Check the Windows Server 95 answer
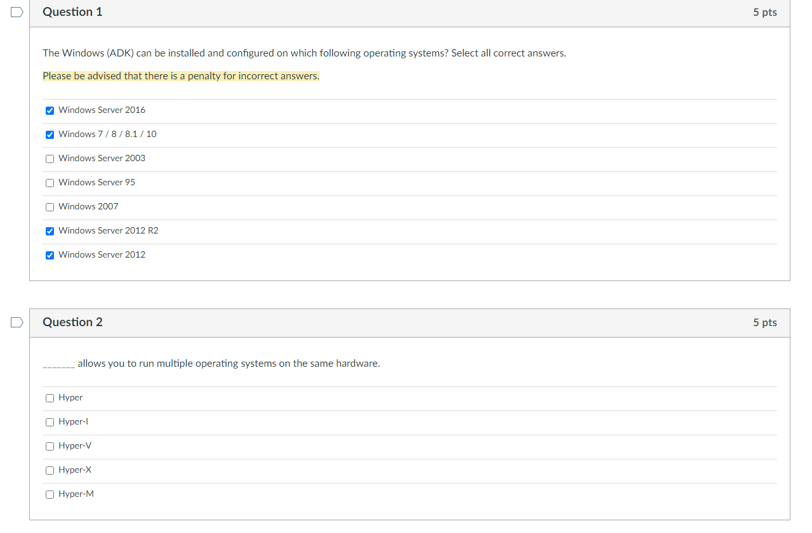 pos(50,183)
